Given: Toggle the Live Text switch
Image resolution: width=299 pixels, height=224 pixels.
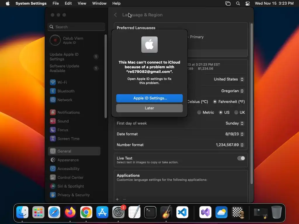Looking at the screenshot, I should pos(241,158).
